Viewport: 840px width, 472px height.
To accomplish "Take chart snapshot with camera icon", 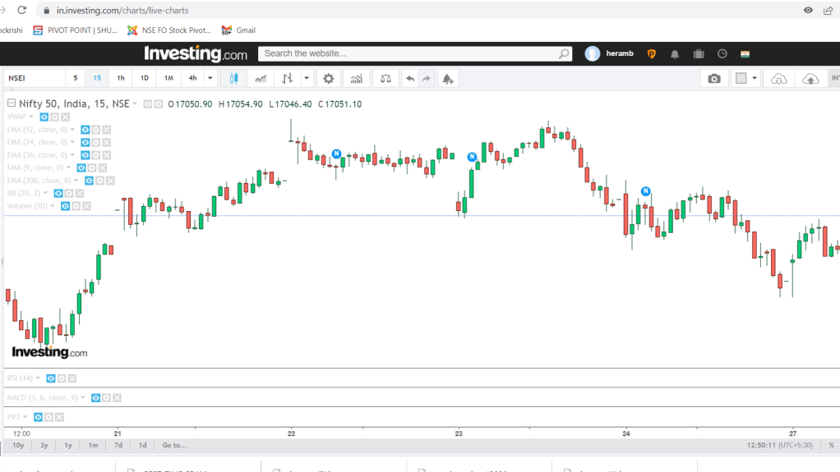I will click(x=714, y=79).
